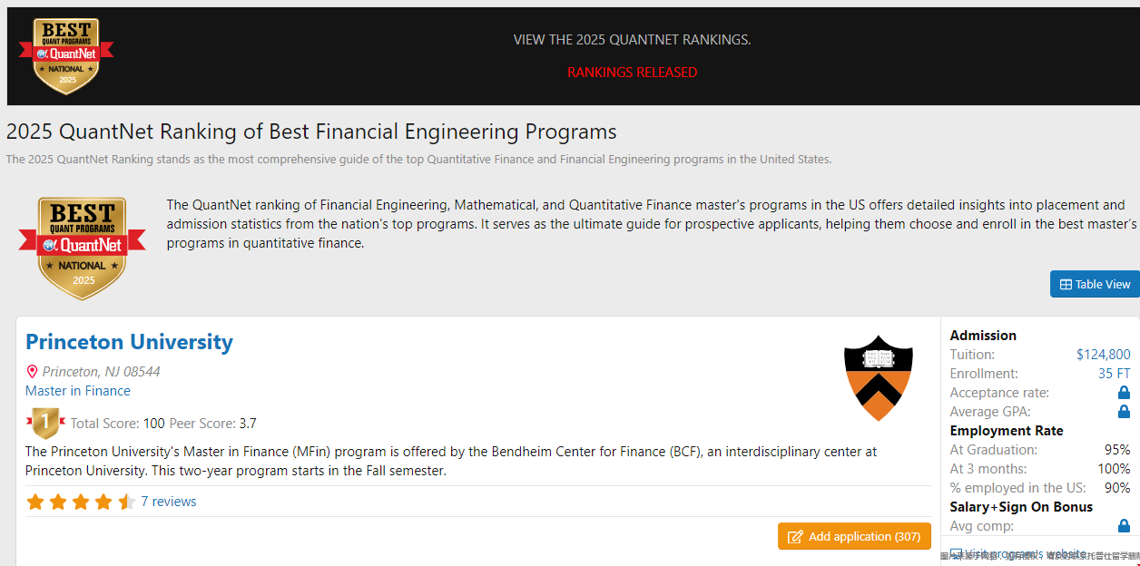
Task: Click the VIEW THE 2025 QUANTNET RANKINGS text
Action: click(x=632, y=40)
